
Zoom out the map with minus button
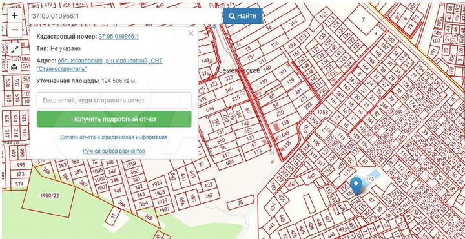pyautogui.click(x=14, y=30)
